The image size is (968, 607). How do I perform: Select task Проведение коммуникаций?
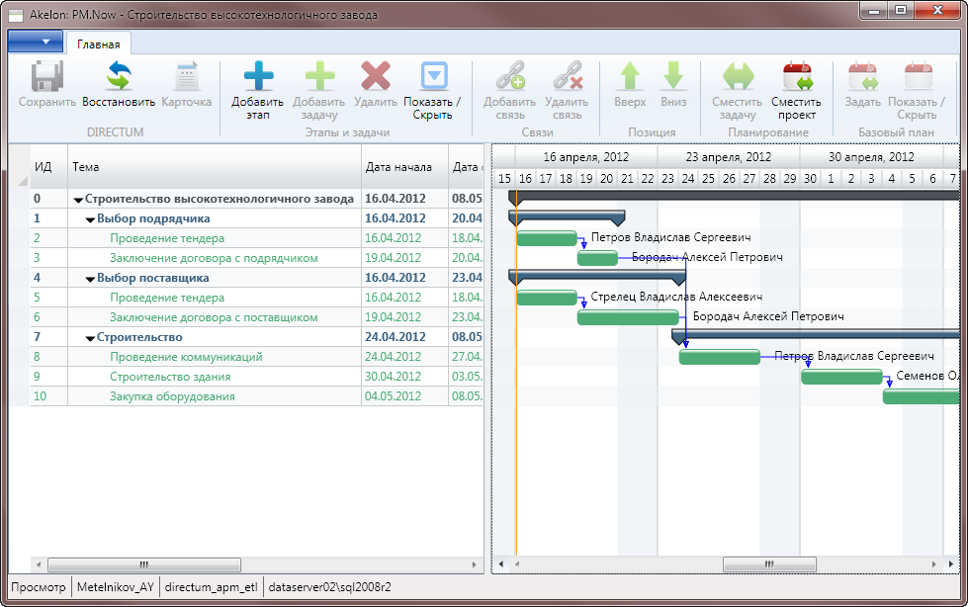pos(186,357)
